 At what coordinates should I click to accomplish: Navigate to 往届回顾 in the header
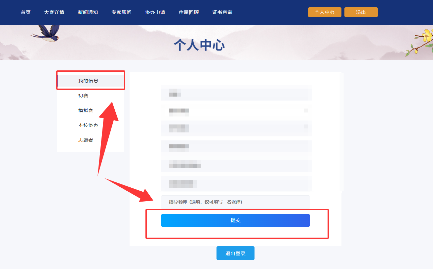189,12
